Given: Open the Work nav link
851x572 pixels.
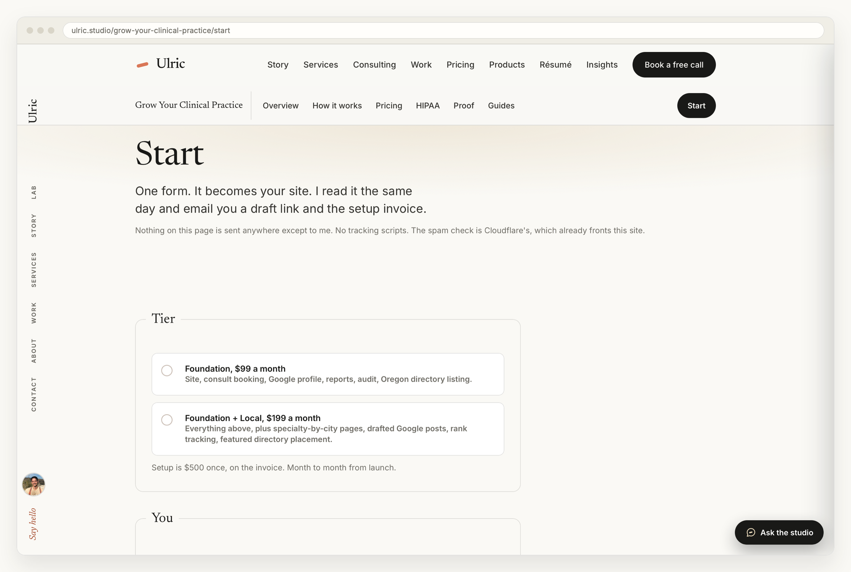Looking at the screenshot, I should point(421,65).
